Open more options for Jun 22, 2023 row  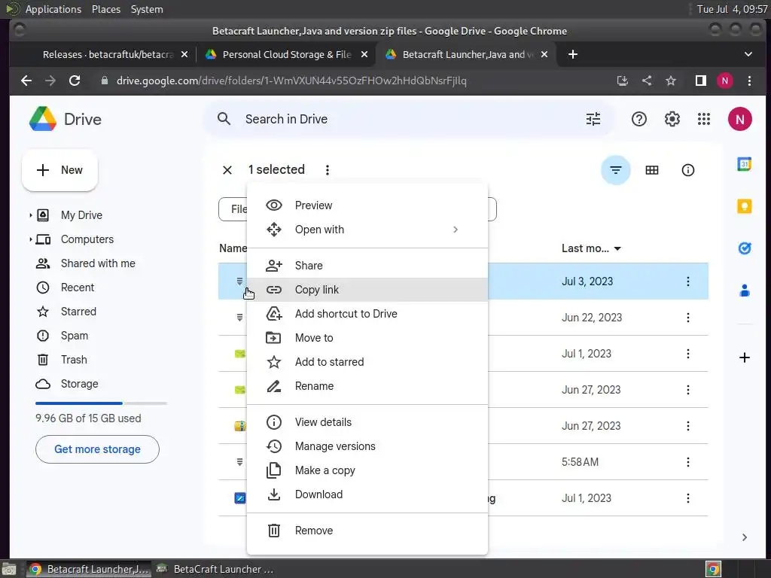[x=687, y=318]
